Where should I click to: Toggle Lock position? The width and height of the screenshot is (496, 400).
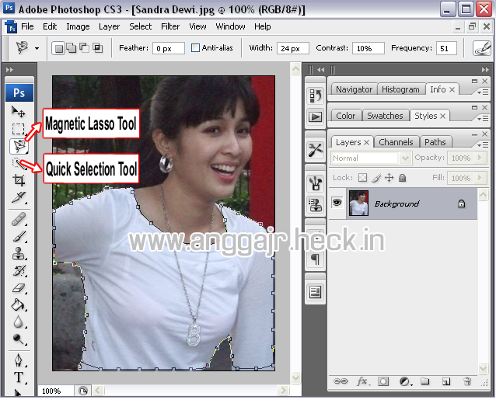[389, 178]
